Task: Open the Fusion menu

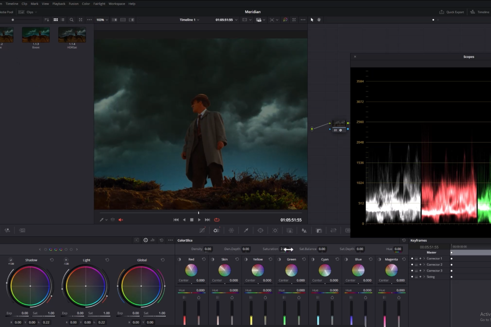Action: tap(74, 4)
